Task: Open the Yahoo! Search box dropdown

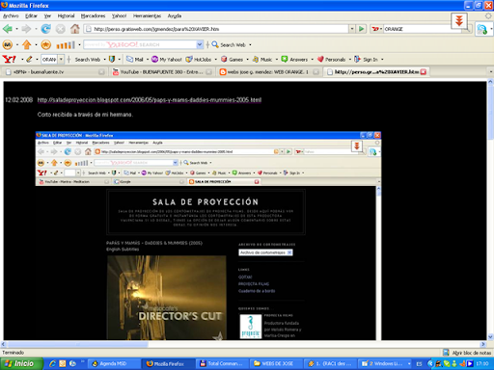Action: click(x=200, y=44)
